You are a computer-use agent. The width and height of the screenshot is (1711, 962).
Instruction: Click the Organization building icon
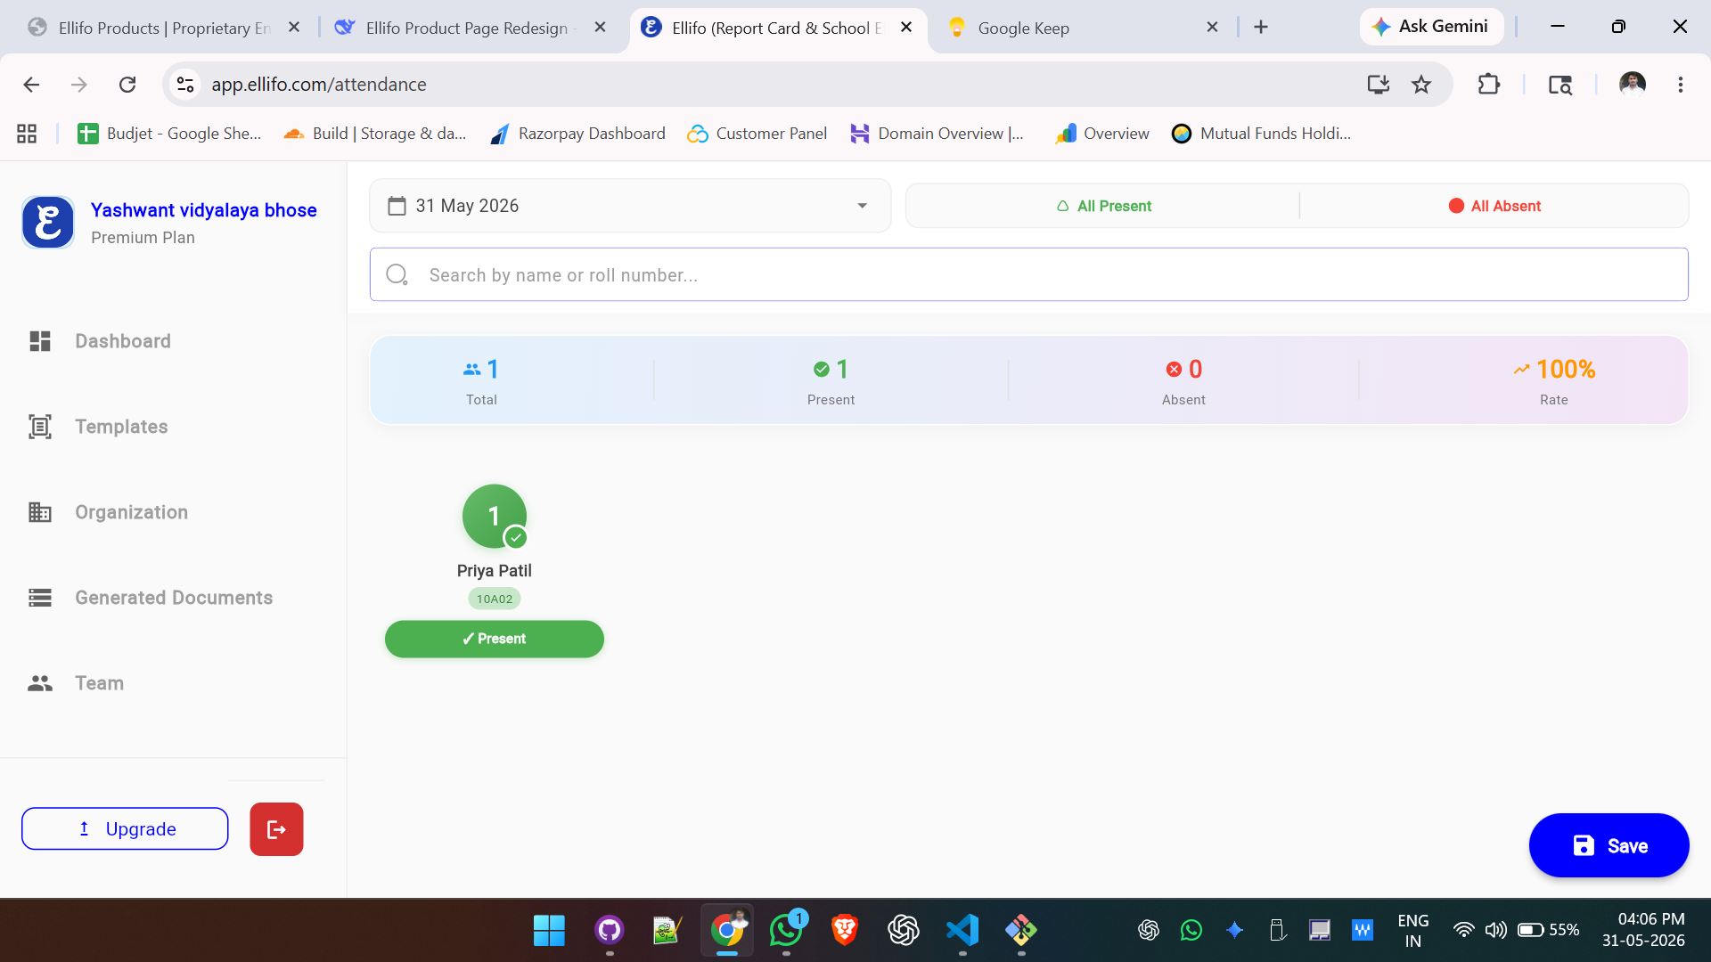point(40,512)
